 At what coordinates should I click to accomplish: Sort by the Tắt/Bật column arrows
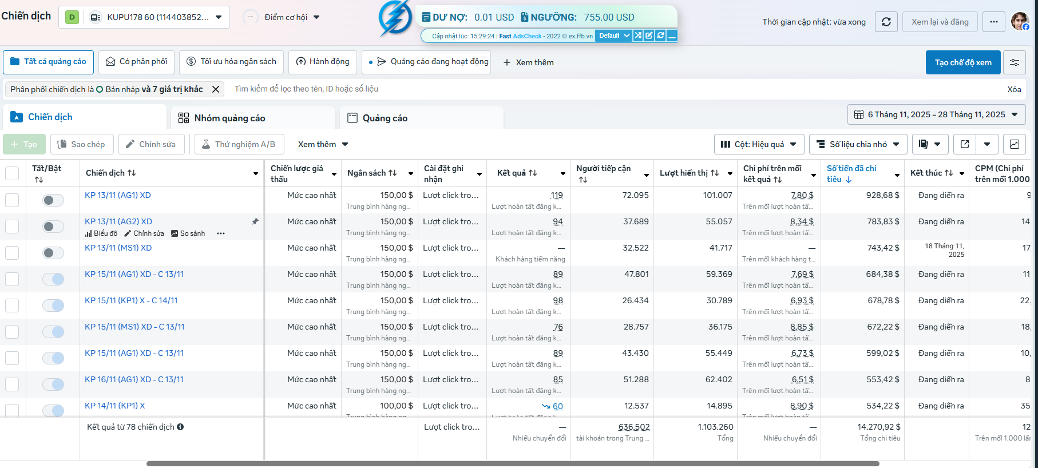click(39, 180)
